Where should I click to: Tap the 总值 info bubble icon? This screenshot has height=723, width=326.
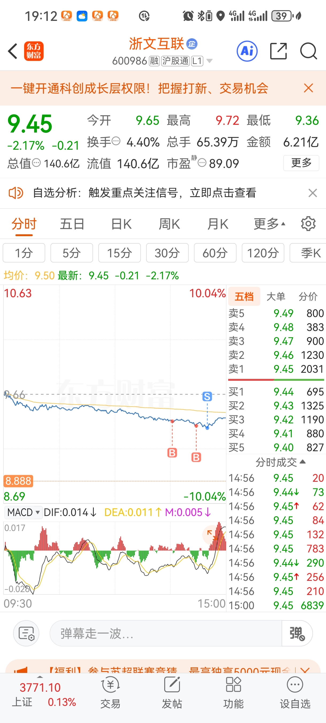click(x=36, y=163)
